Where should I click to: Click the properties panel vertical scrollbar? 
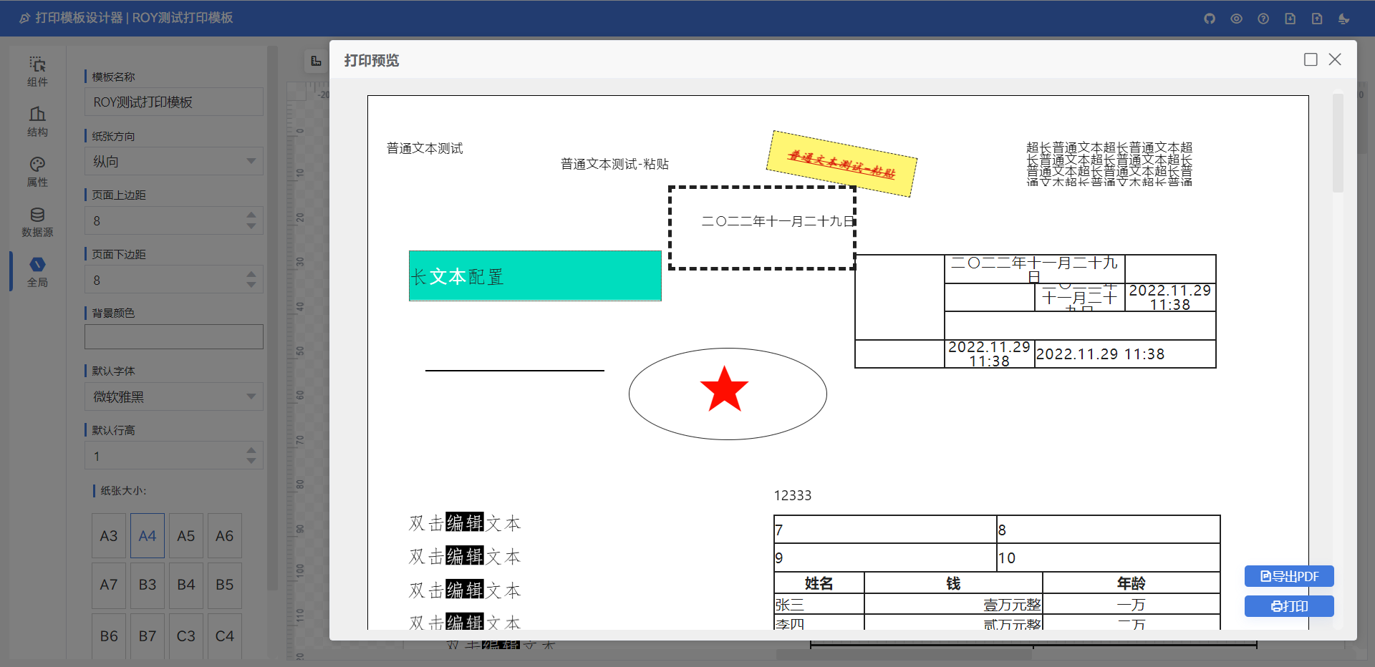[272, 318]
